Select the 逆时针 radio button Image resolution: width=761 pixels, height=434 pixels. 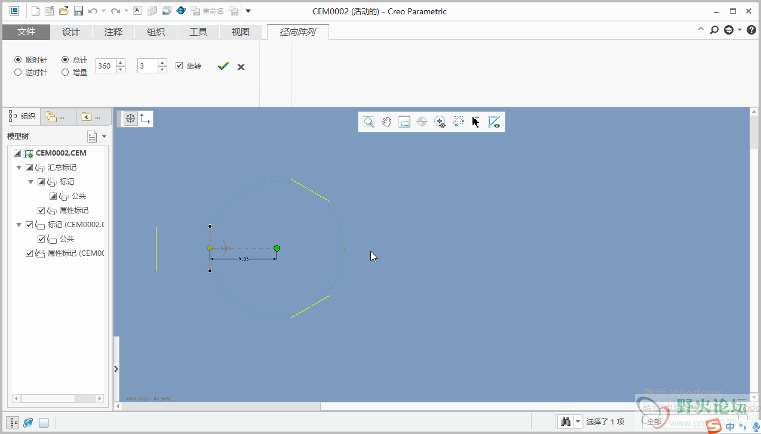click(18, 73)
